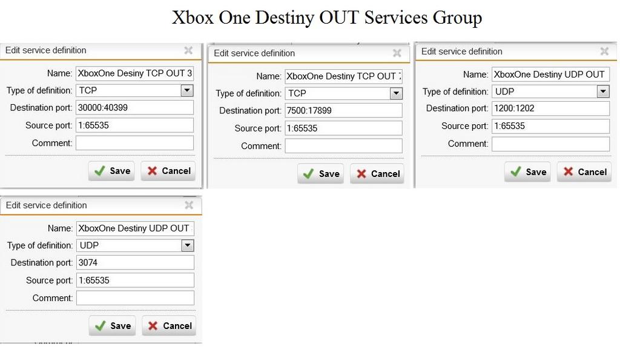Open the TCP type dropdown above port 30000:40399
The width and height of the screenshot is (620, 352).
187,90
